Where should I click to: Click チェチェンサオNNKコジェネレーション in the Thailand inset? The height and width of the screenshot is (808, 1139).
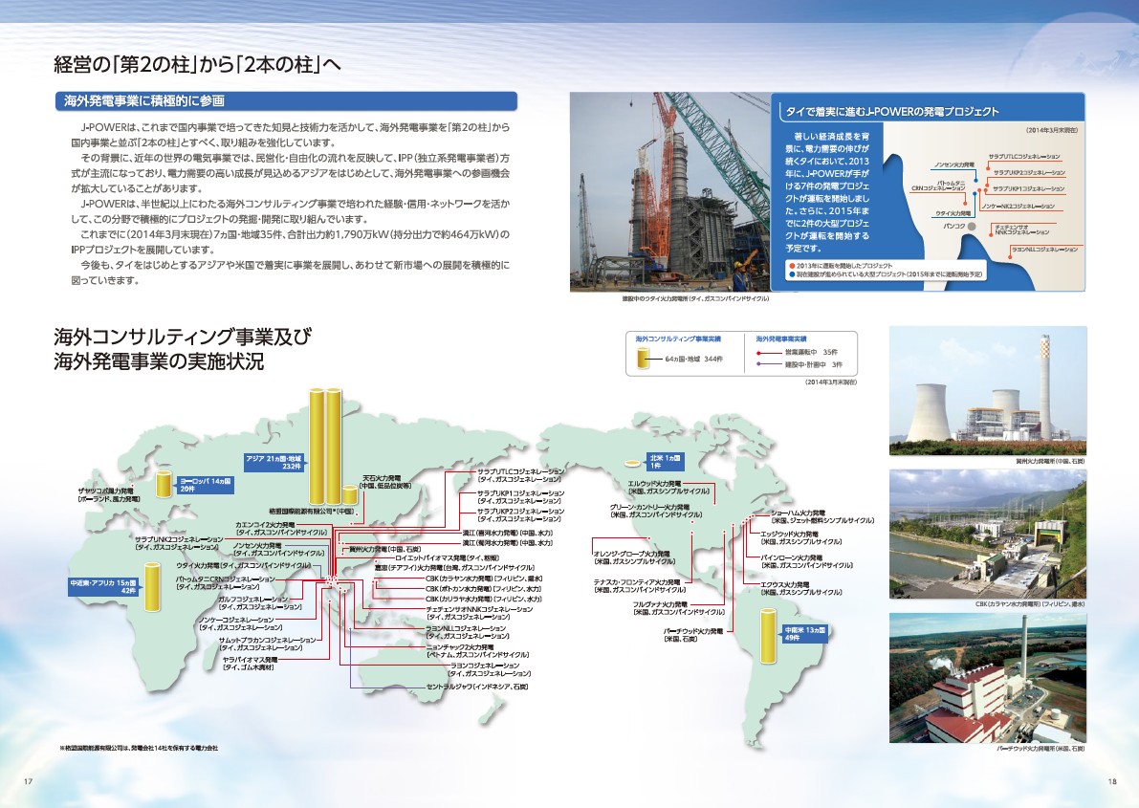(1021, 229)
